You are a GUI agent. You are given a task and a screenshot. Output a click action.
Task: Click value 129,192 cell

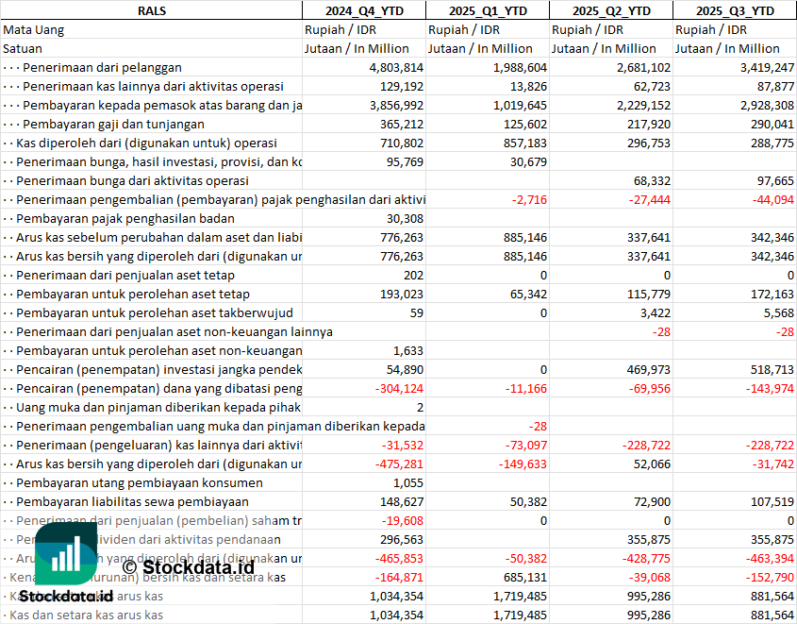pos(364,86)
